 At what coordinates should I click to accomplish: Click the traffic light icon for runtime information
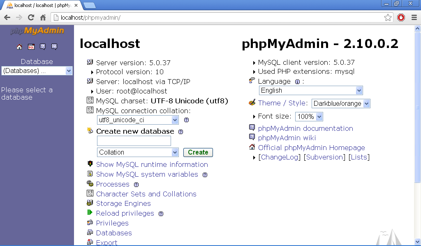[90, 164]
